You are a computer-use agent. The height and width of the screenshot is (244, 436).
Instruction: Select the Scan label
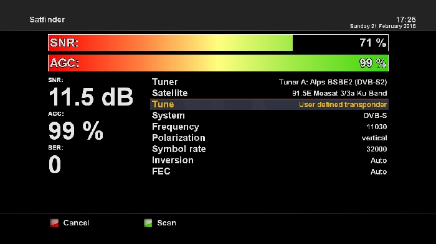[166, 223]
